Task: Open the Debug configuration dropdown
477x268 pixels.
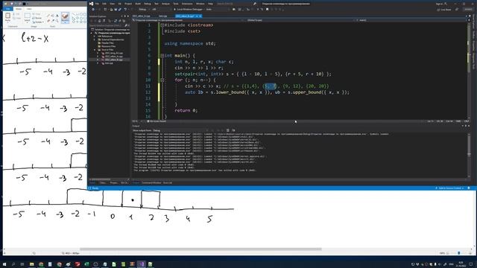Action: [x=145, y=10]
